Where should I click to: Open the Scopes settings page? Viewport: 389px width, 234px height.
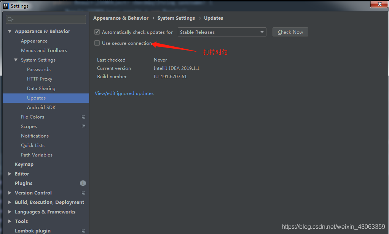pos(29,126)
